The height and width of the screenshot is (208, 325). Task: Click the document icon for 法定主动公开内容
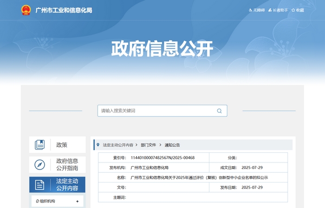point(39,185)
